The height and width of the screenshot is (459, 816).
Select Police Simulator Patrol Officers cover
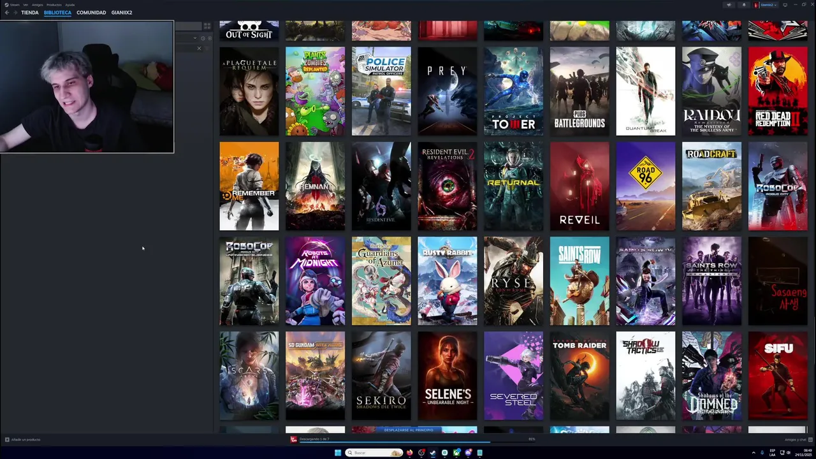[x=381, y=91]
